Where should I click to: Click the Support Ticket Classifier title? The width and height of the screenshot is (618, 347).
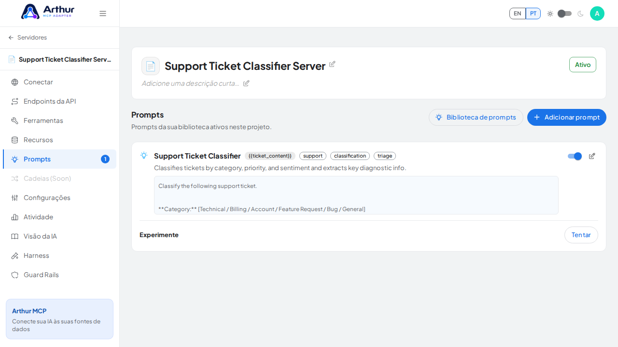click(197, 156)
